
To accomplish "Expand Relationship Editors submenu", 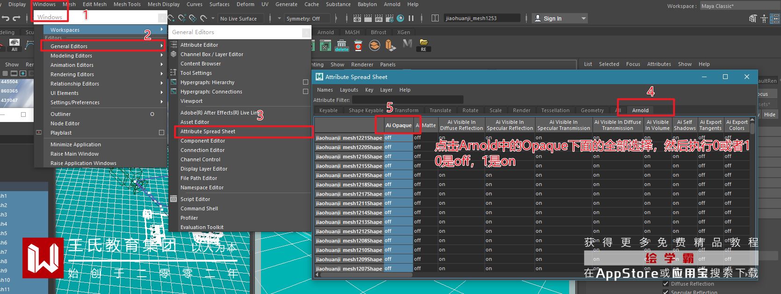I will (x=162, y=84).
